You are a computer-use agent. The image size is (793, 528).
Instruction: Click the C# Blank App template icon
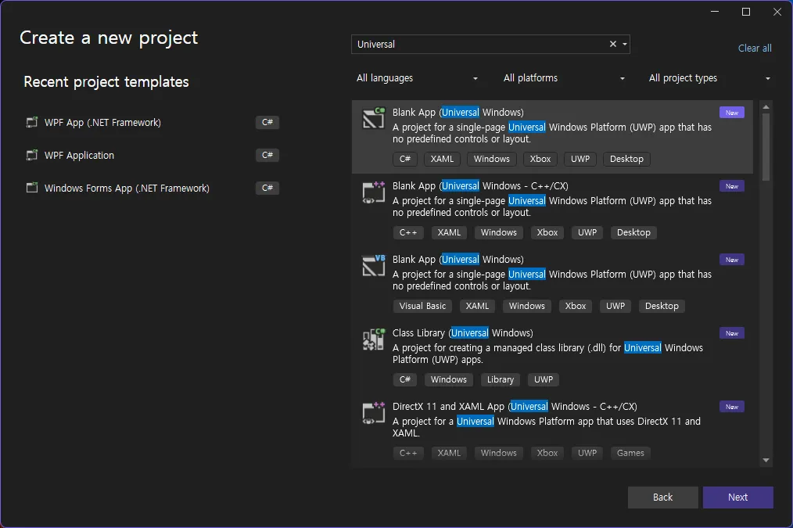(373, 118)
